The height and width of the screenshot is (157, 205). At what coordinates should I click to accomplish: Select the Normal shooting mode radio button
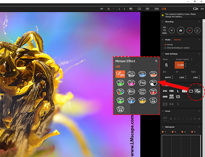point(166,45)
